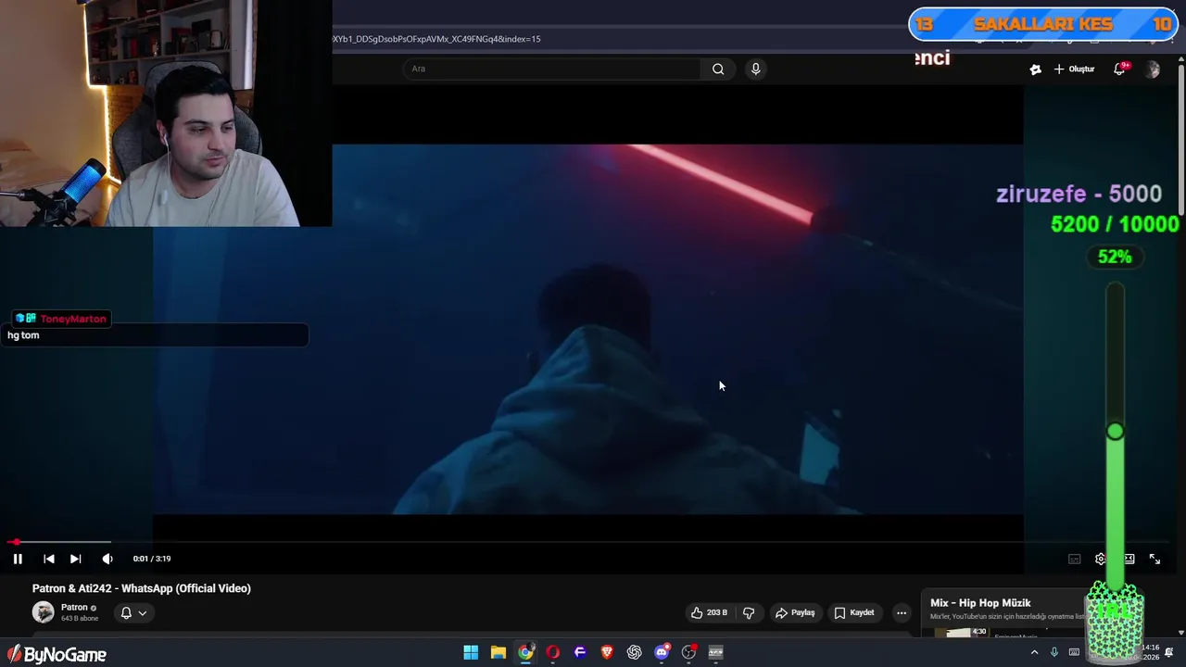1186x667 pixels.
Task: Click the 643 B abone subscriber count
Action: [80, 618]
